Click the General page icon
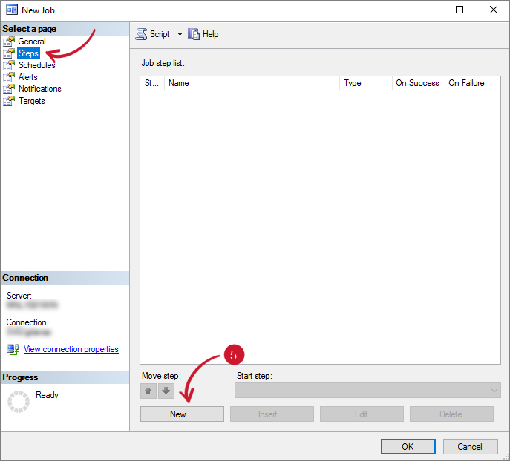The image size is (510, 461). (x=9, y=42)
